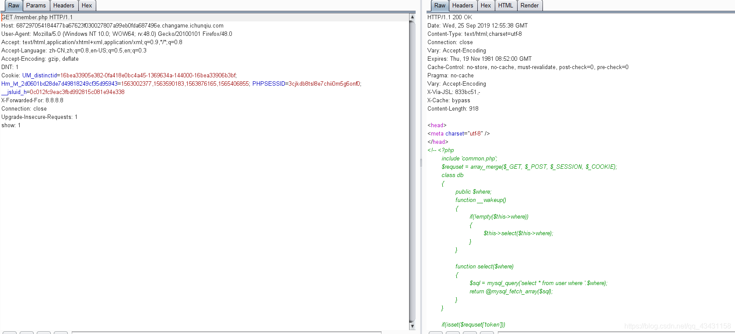Screen dimensions: 735x334
Task: Click the '$this->select($this->where);' line
Action: (518, 233)
